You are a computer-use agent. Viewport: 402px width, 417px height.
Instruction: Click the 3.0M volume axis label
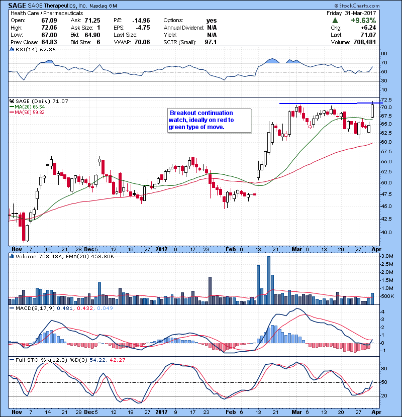click(387, 256)
